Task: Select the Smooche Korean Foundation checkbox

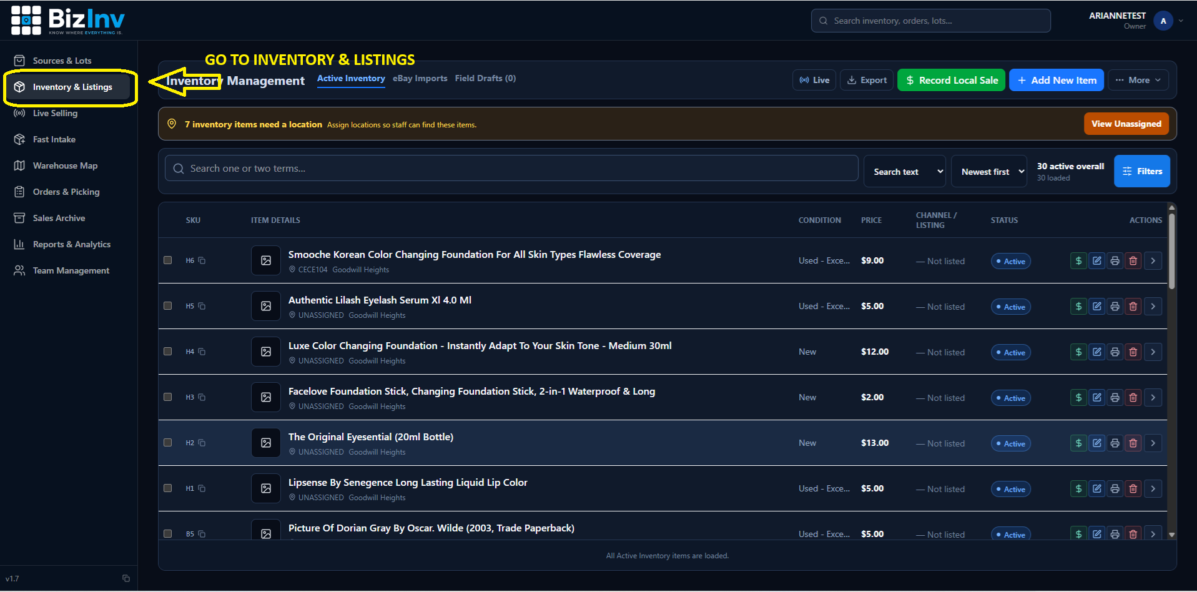Action: [167, 260]
